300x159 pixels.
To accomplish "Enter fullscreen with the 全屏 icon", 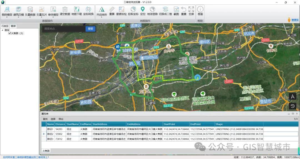I will coord(191,10).
